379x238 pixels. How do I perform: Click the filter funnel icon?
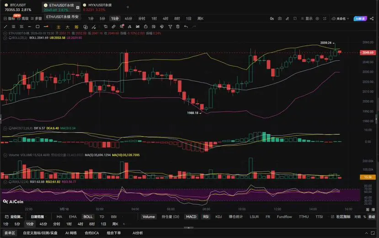coord(170,27)
